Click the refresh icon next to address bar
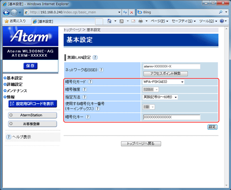This screenshot has width=231, height=190. click(x=125, y=12)
